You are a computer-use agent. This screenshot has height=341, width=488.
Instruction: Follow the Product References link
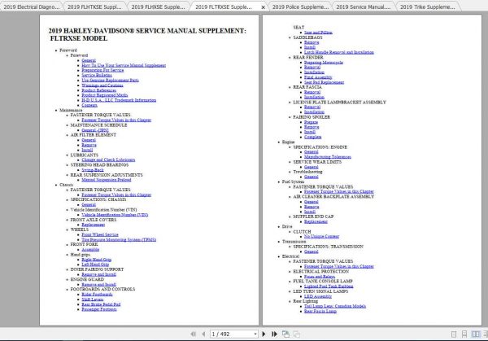(x=99, y=90)
